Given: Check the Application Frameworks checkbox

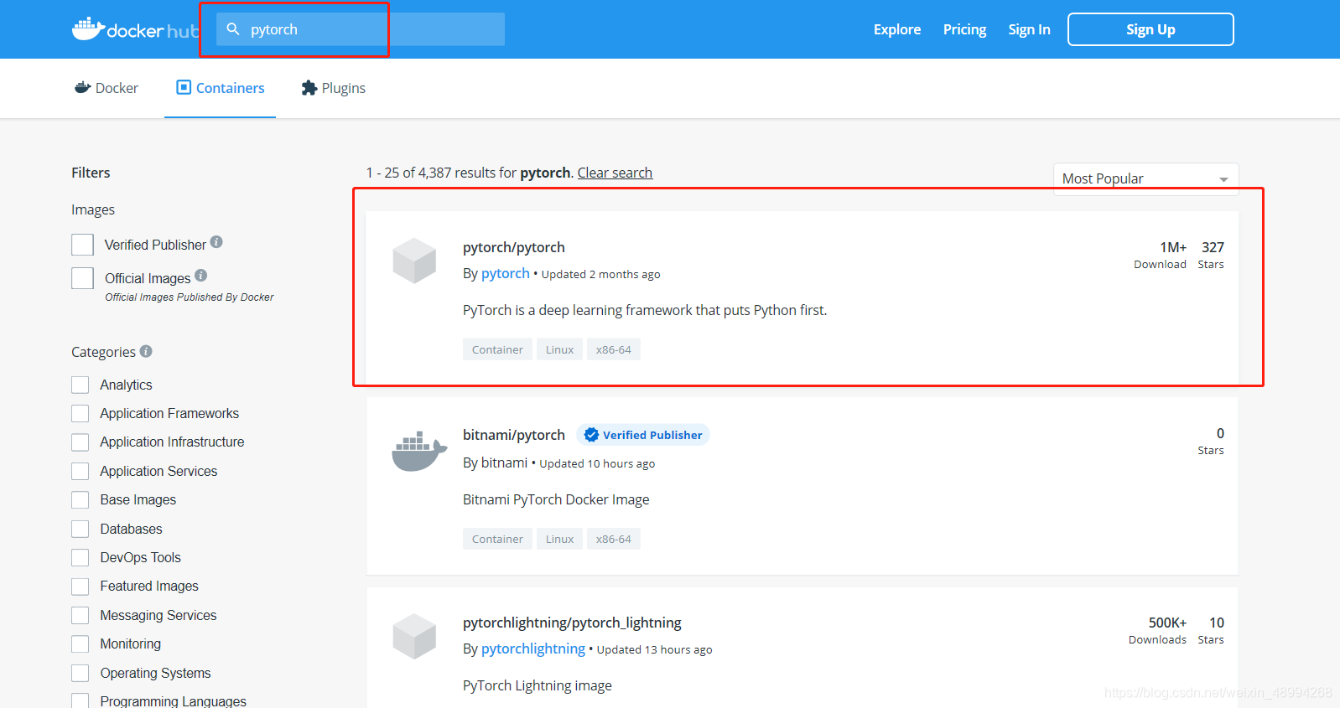Looking at the screenshot, I should (x=81, y=413).
